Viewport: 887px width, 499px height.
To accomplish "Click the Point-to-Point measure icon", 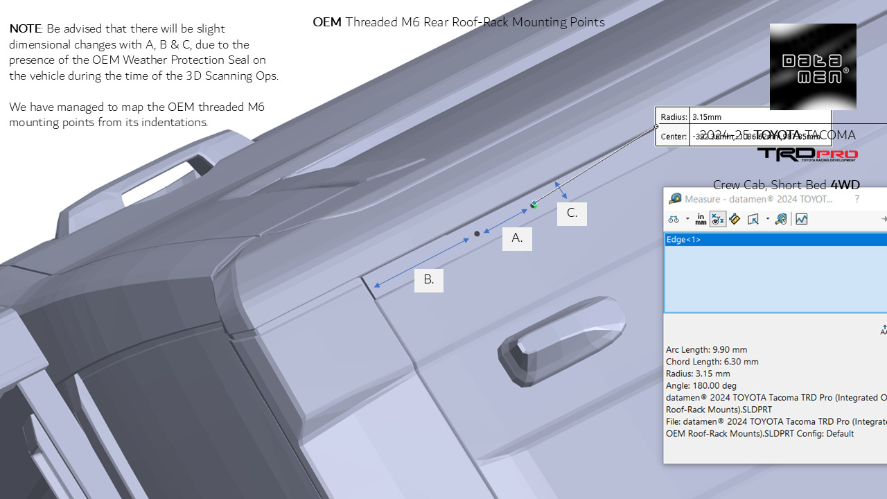I will 735,219.
